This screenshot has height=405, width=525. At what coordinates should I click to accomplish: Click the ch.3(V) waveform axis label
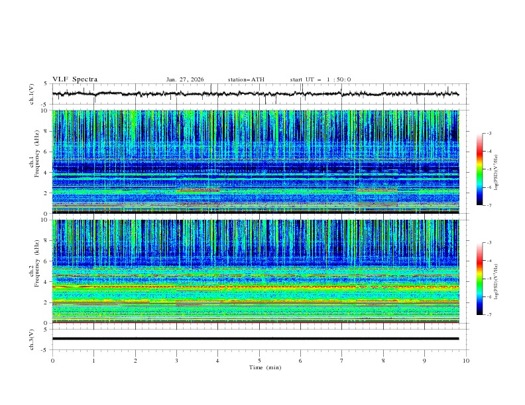tap(32, 339)
